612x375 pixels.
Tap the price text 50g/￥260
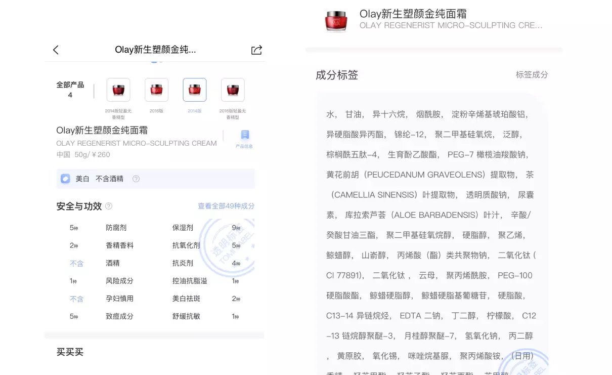pos(92,154)
